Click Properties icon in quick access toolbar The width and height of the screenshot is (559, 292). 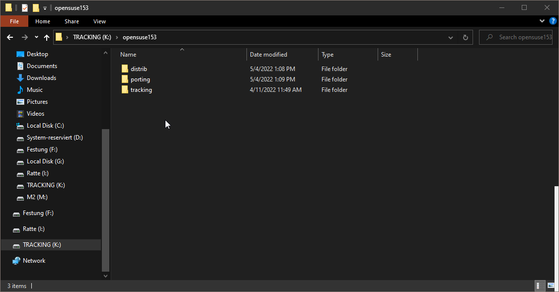(x=25, y=8)
